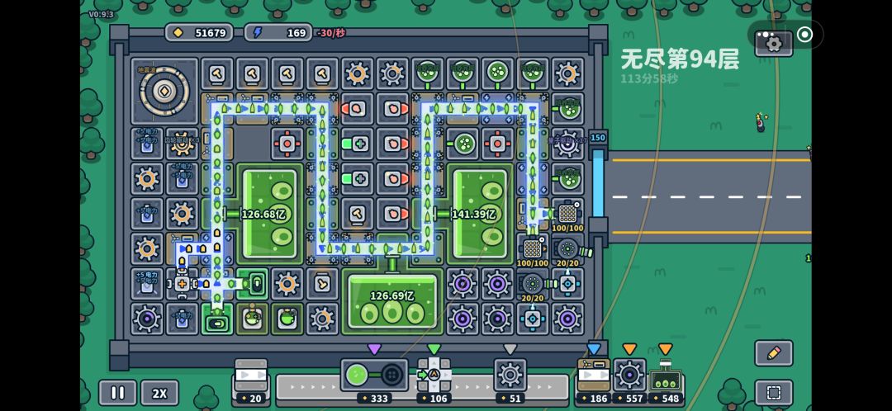Open the orange triangle above the 557 item
Viewport: 892px width, 411px height.
pyautogui.click(x=629, y=349)
